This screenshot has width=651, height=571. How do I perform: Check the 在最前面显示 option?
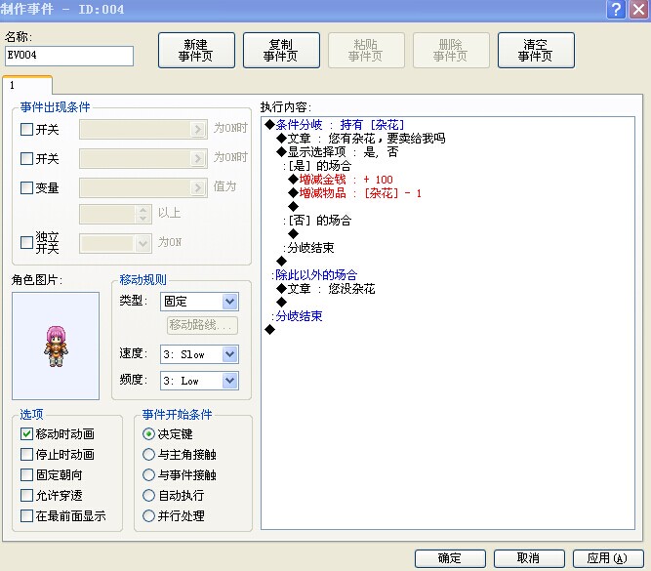tap(26, 515)
